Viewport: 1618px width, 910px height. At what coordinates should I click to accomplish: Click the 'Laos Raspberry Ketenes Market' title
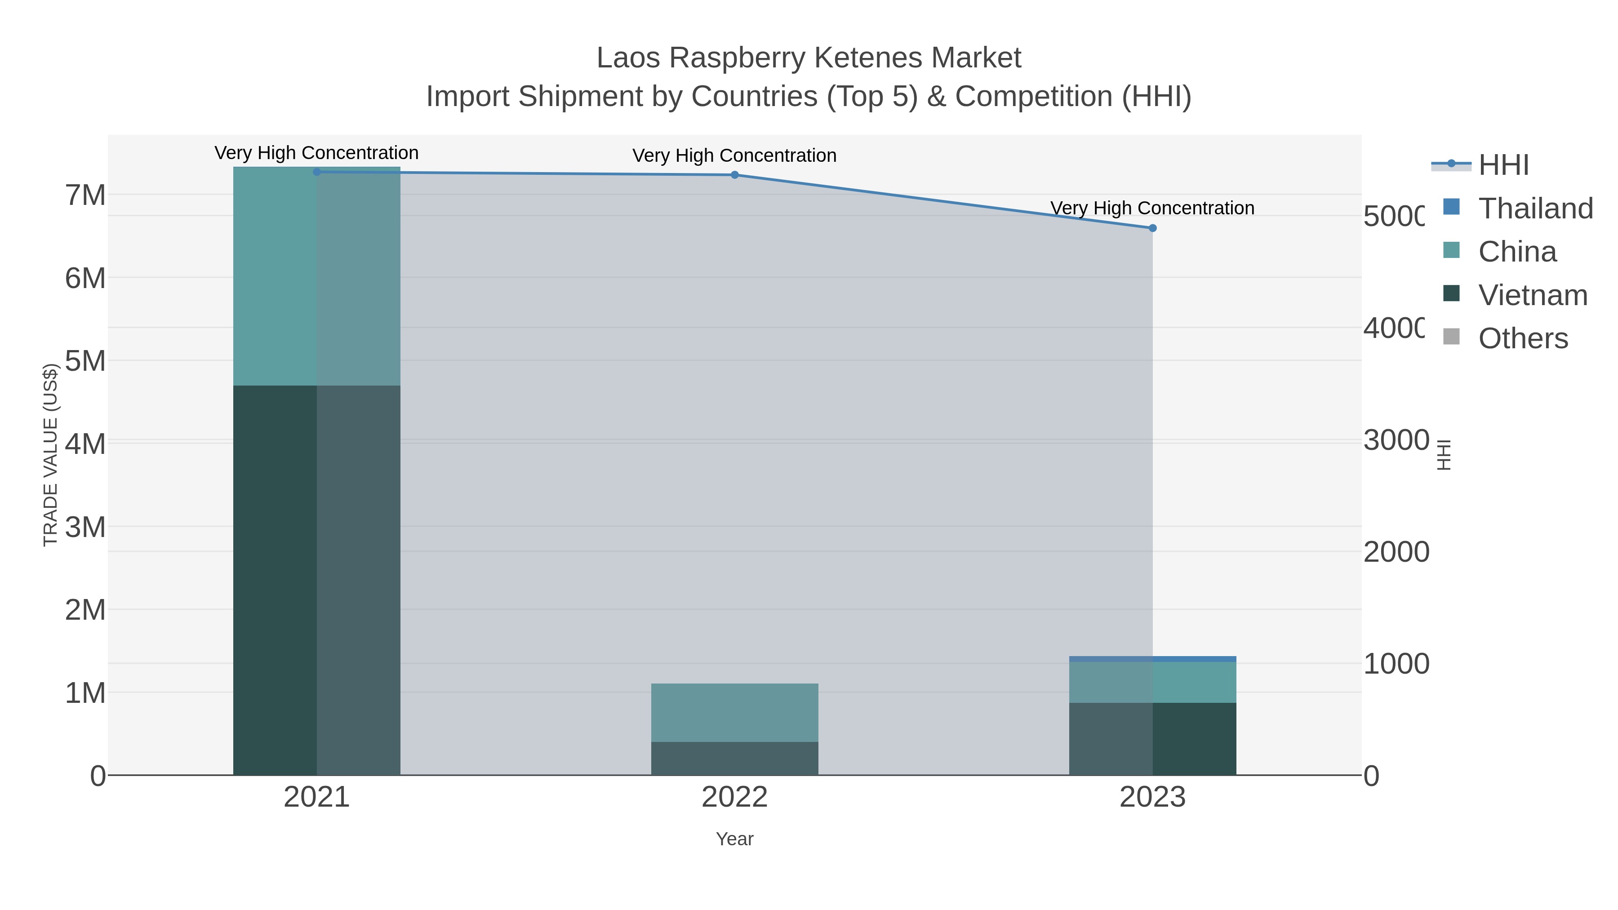pyautogui.click(x=809, y=58)
